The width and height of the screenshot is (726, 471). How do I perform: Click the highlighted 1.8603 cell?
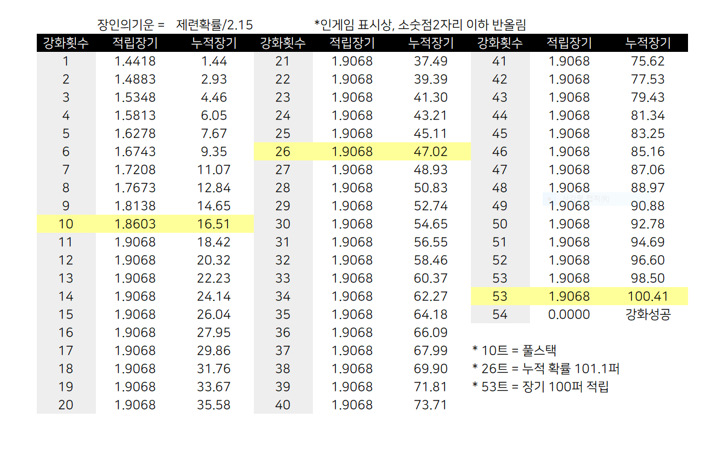tap(135, 224)
